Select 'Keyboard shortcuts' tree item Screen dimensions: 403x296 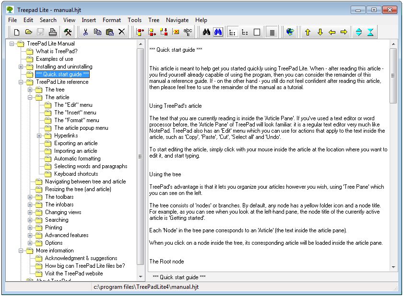pyautogui.click(x=76, y=174)
